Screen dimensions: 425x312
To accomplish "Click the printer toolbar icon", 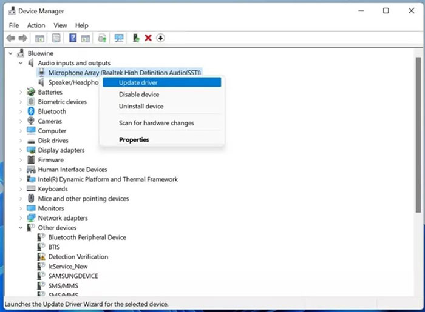I will point(103,38).
